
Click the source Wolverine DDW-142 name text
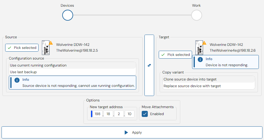[x=73, y=45]
